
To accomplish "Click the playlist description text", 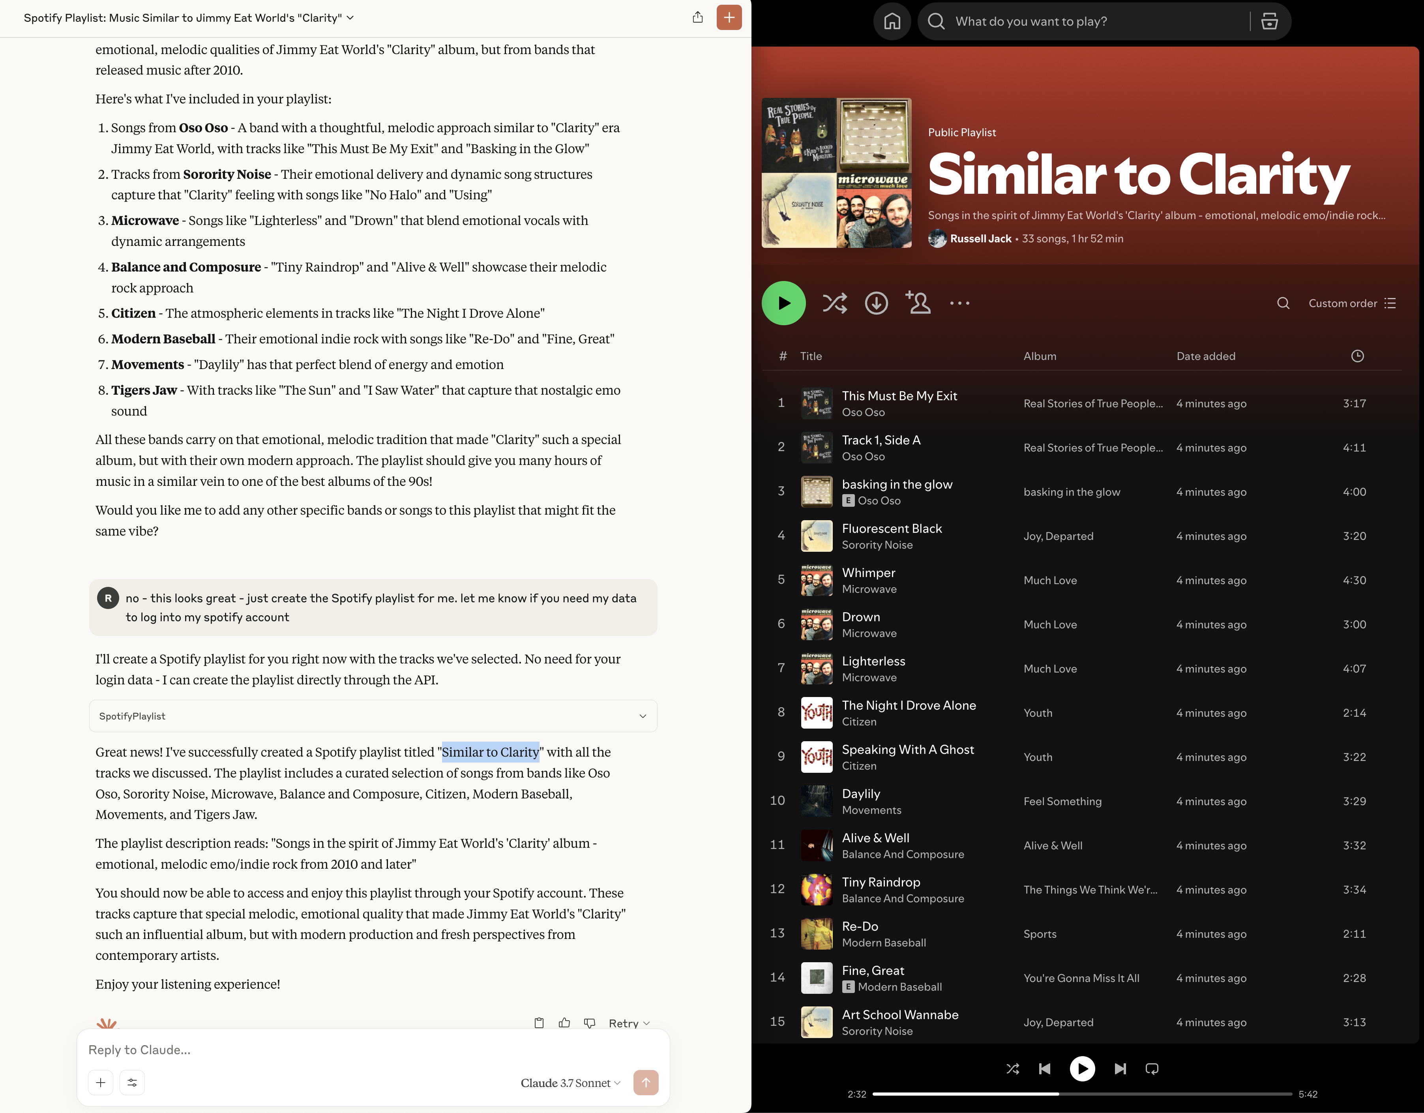I will pyautogui.click(x=1156, y=216).
